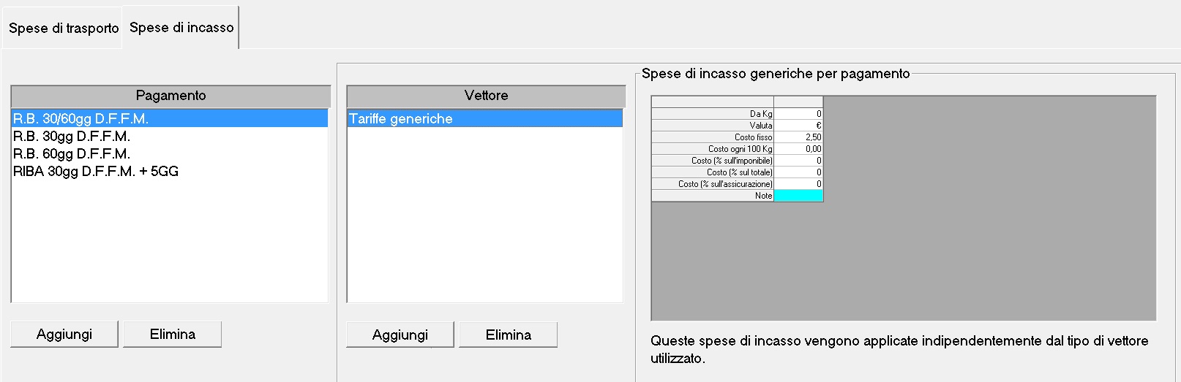Click the Costo (% sul totale) value cell
This screenshot has width=1181, height=382.
click(798, 172)
